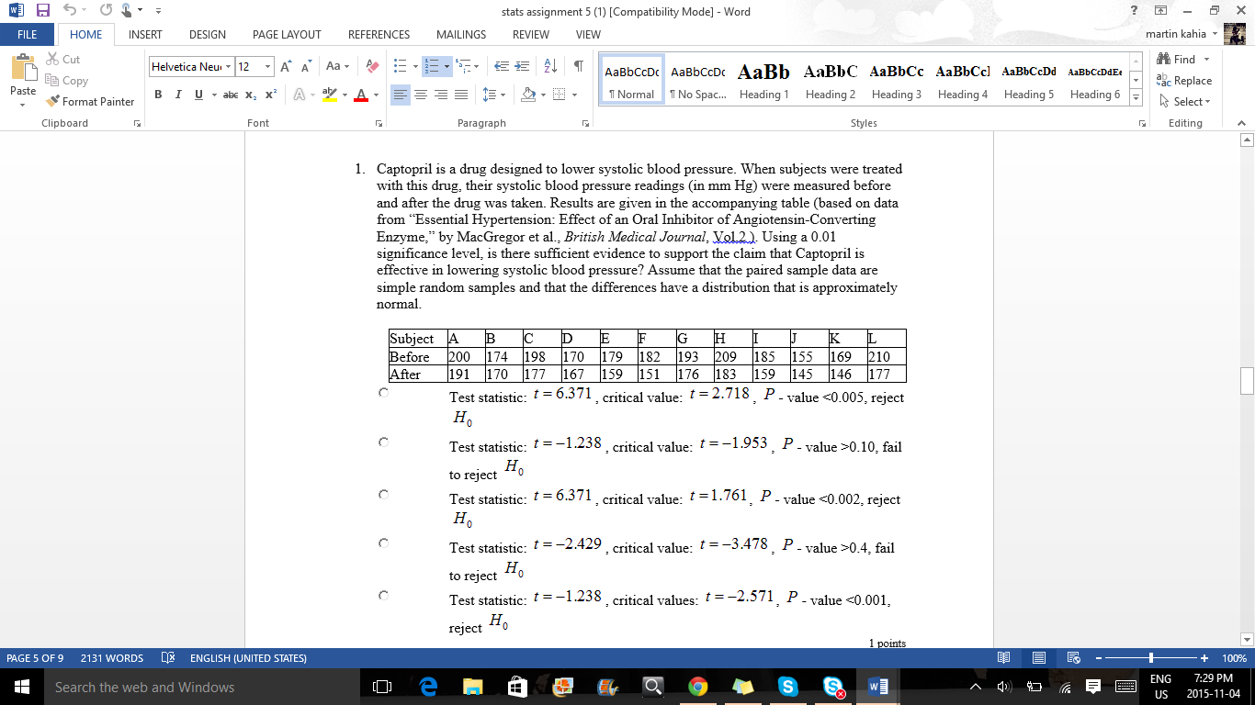Align text left
The width and height of the screenshot is (1255, 705).
400,95
